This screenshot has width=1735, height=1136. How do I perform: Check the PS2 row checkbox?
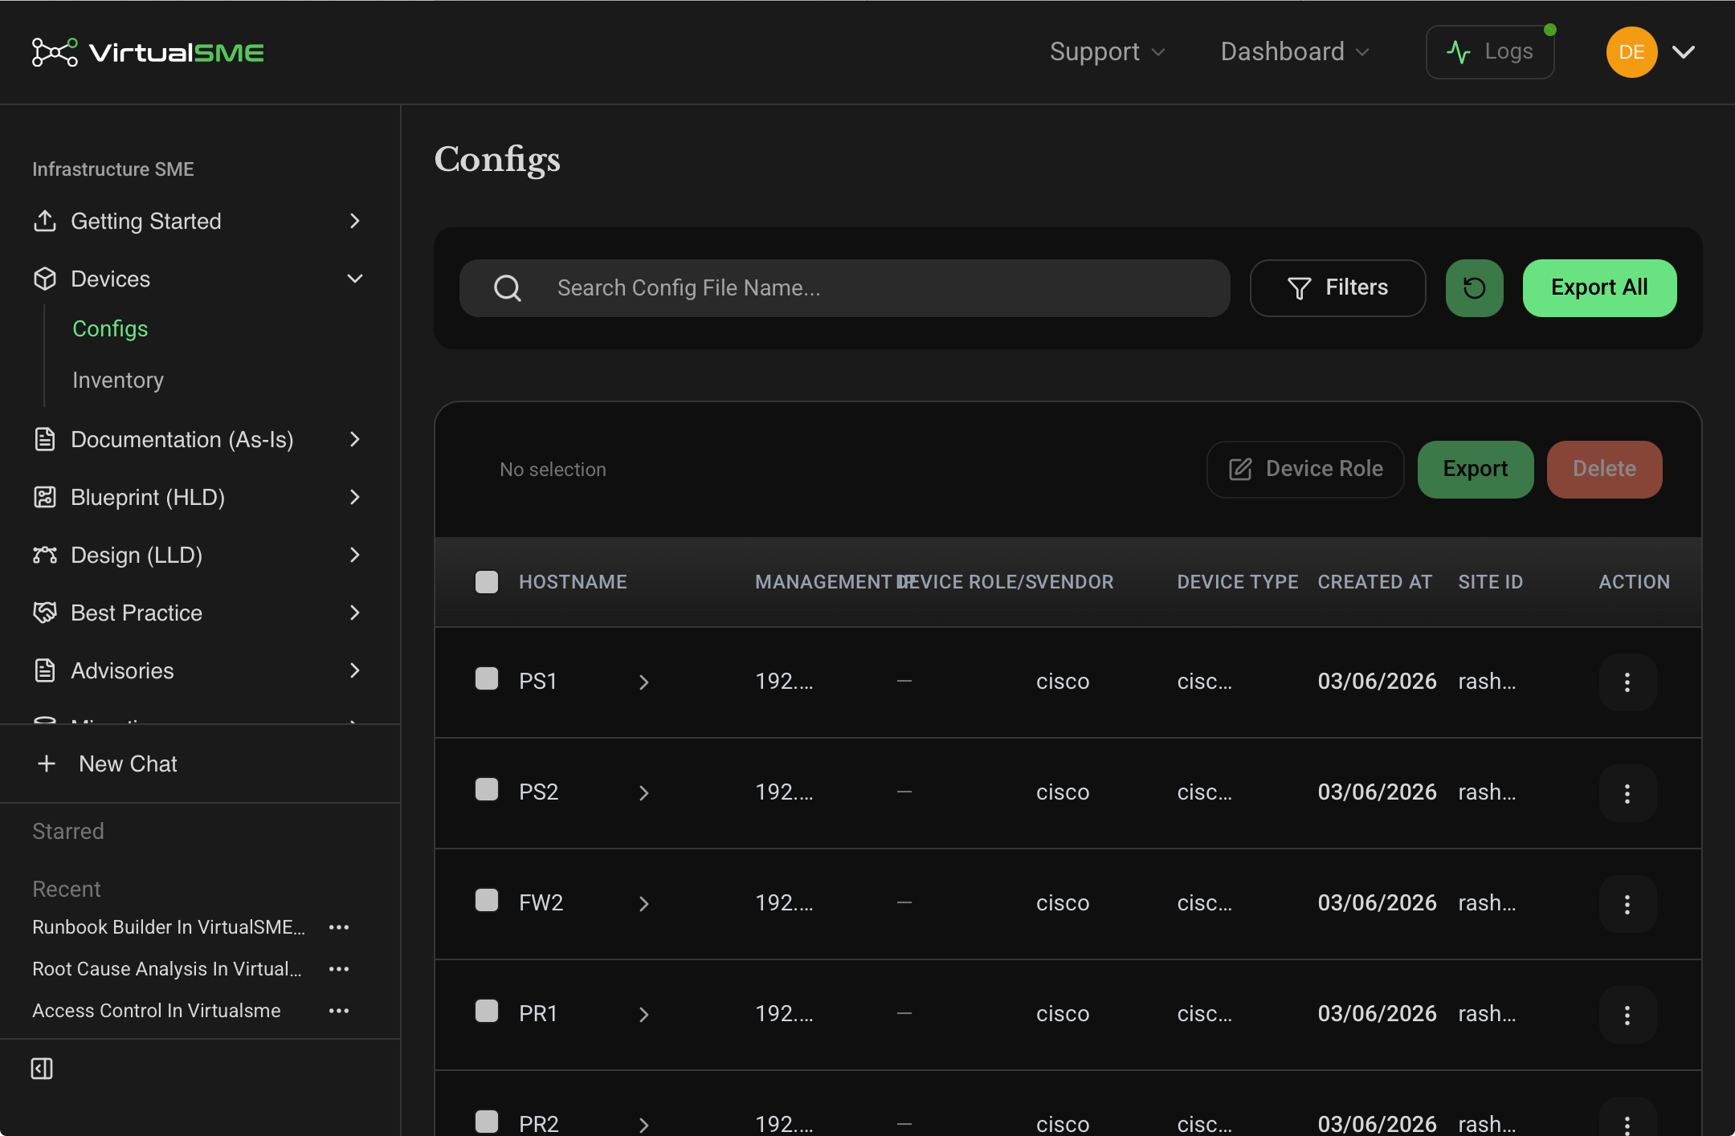tap(487, 789)
